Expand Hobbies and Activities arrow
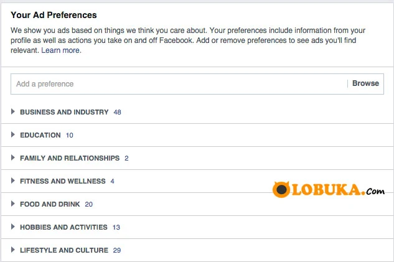 pos(13,227)
